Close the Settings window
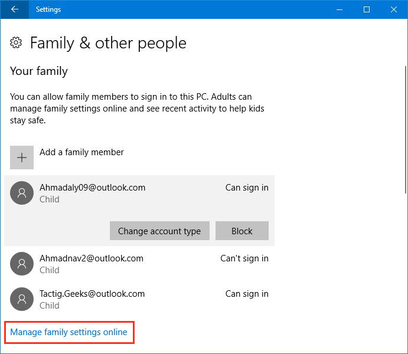Screen dimensions: 408x354 coord(393,9)
